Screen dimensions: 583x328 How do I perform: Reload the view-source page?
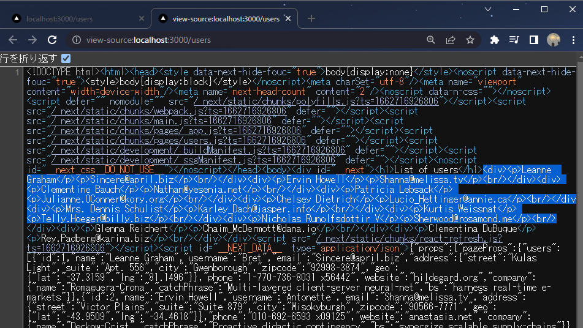point(53,40)
